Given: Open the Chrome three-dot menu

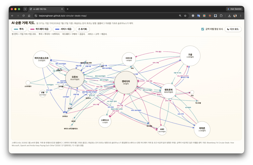Looking at the screenshot, I should tap(241, 16).
